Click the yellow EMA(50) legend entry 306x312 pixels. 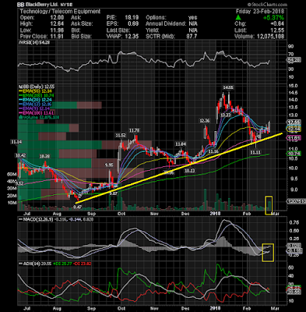(x=34, y=91)
